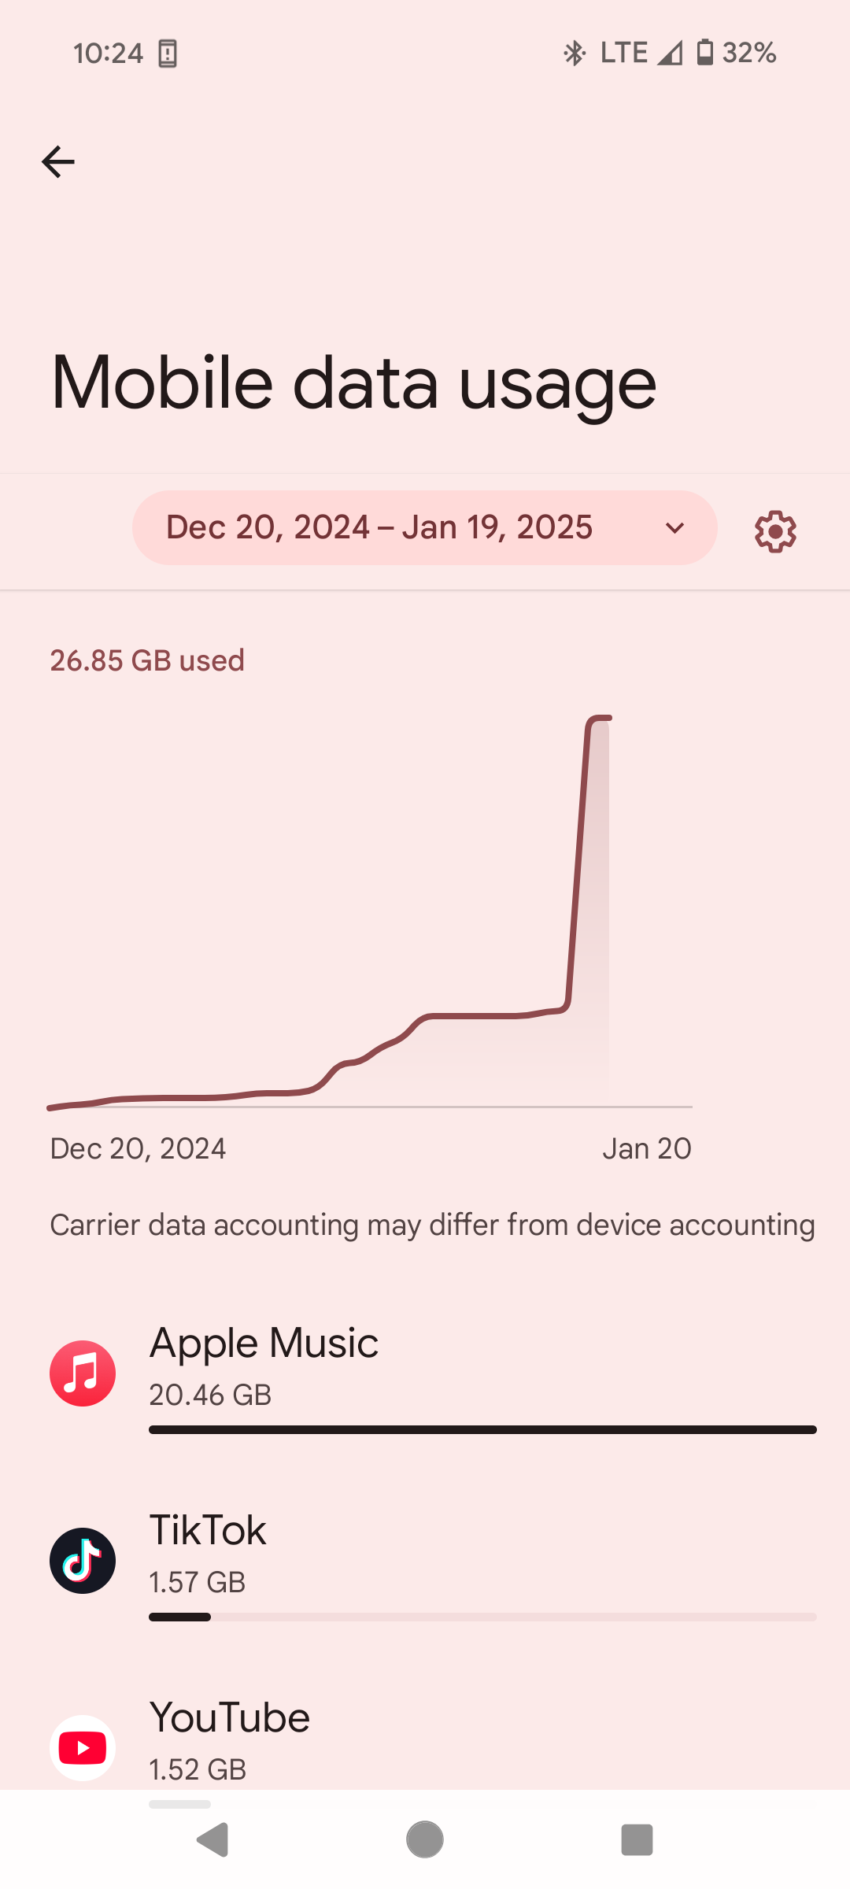The image size is (850, 1889).
Task: Tap the YouTube app icon
Action: click(x=83, y=1748)
